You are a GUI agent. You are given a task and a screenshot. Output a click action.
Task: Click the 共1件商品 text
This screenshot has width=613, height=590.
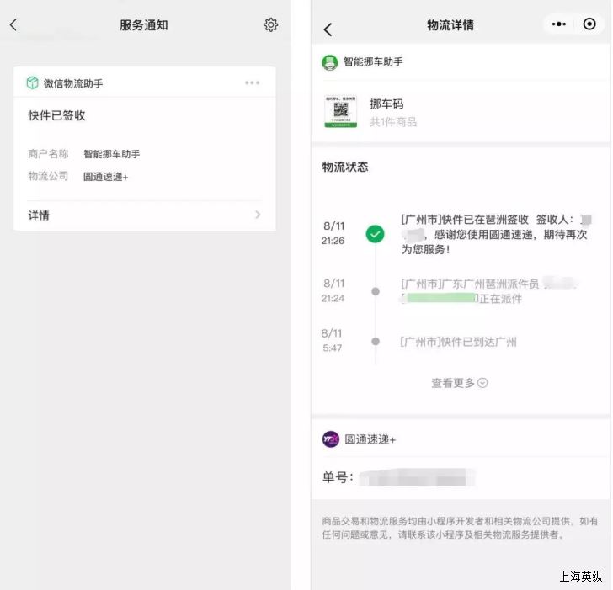(x=393, y=122)
